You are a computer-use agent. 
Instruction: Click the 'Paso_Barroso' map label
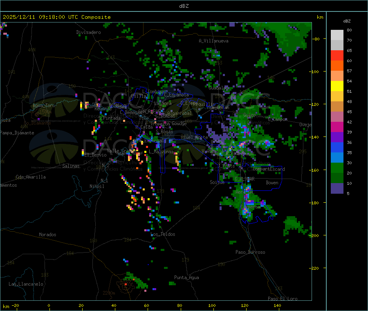pyautogui.click(x=250, y=252)
